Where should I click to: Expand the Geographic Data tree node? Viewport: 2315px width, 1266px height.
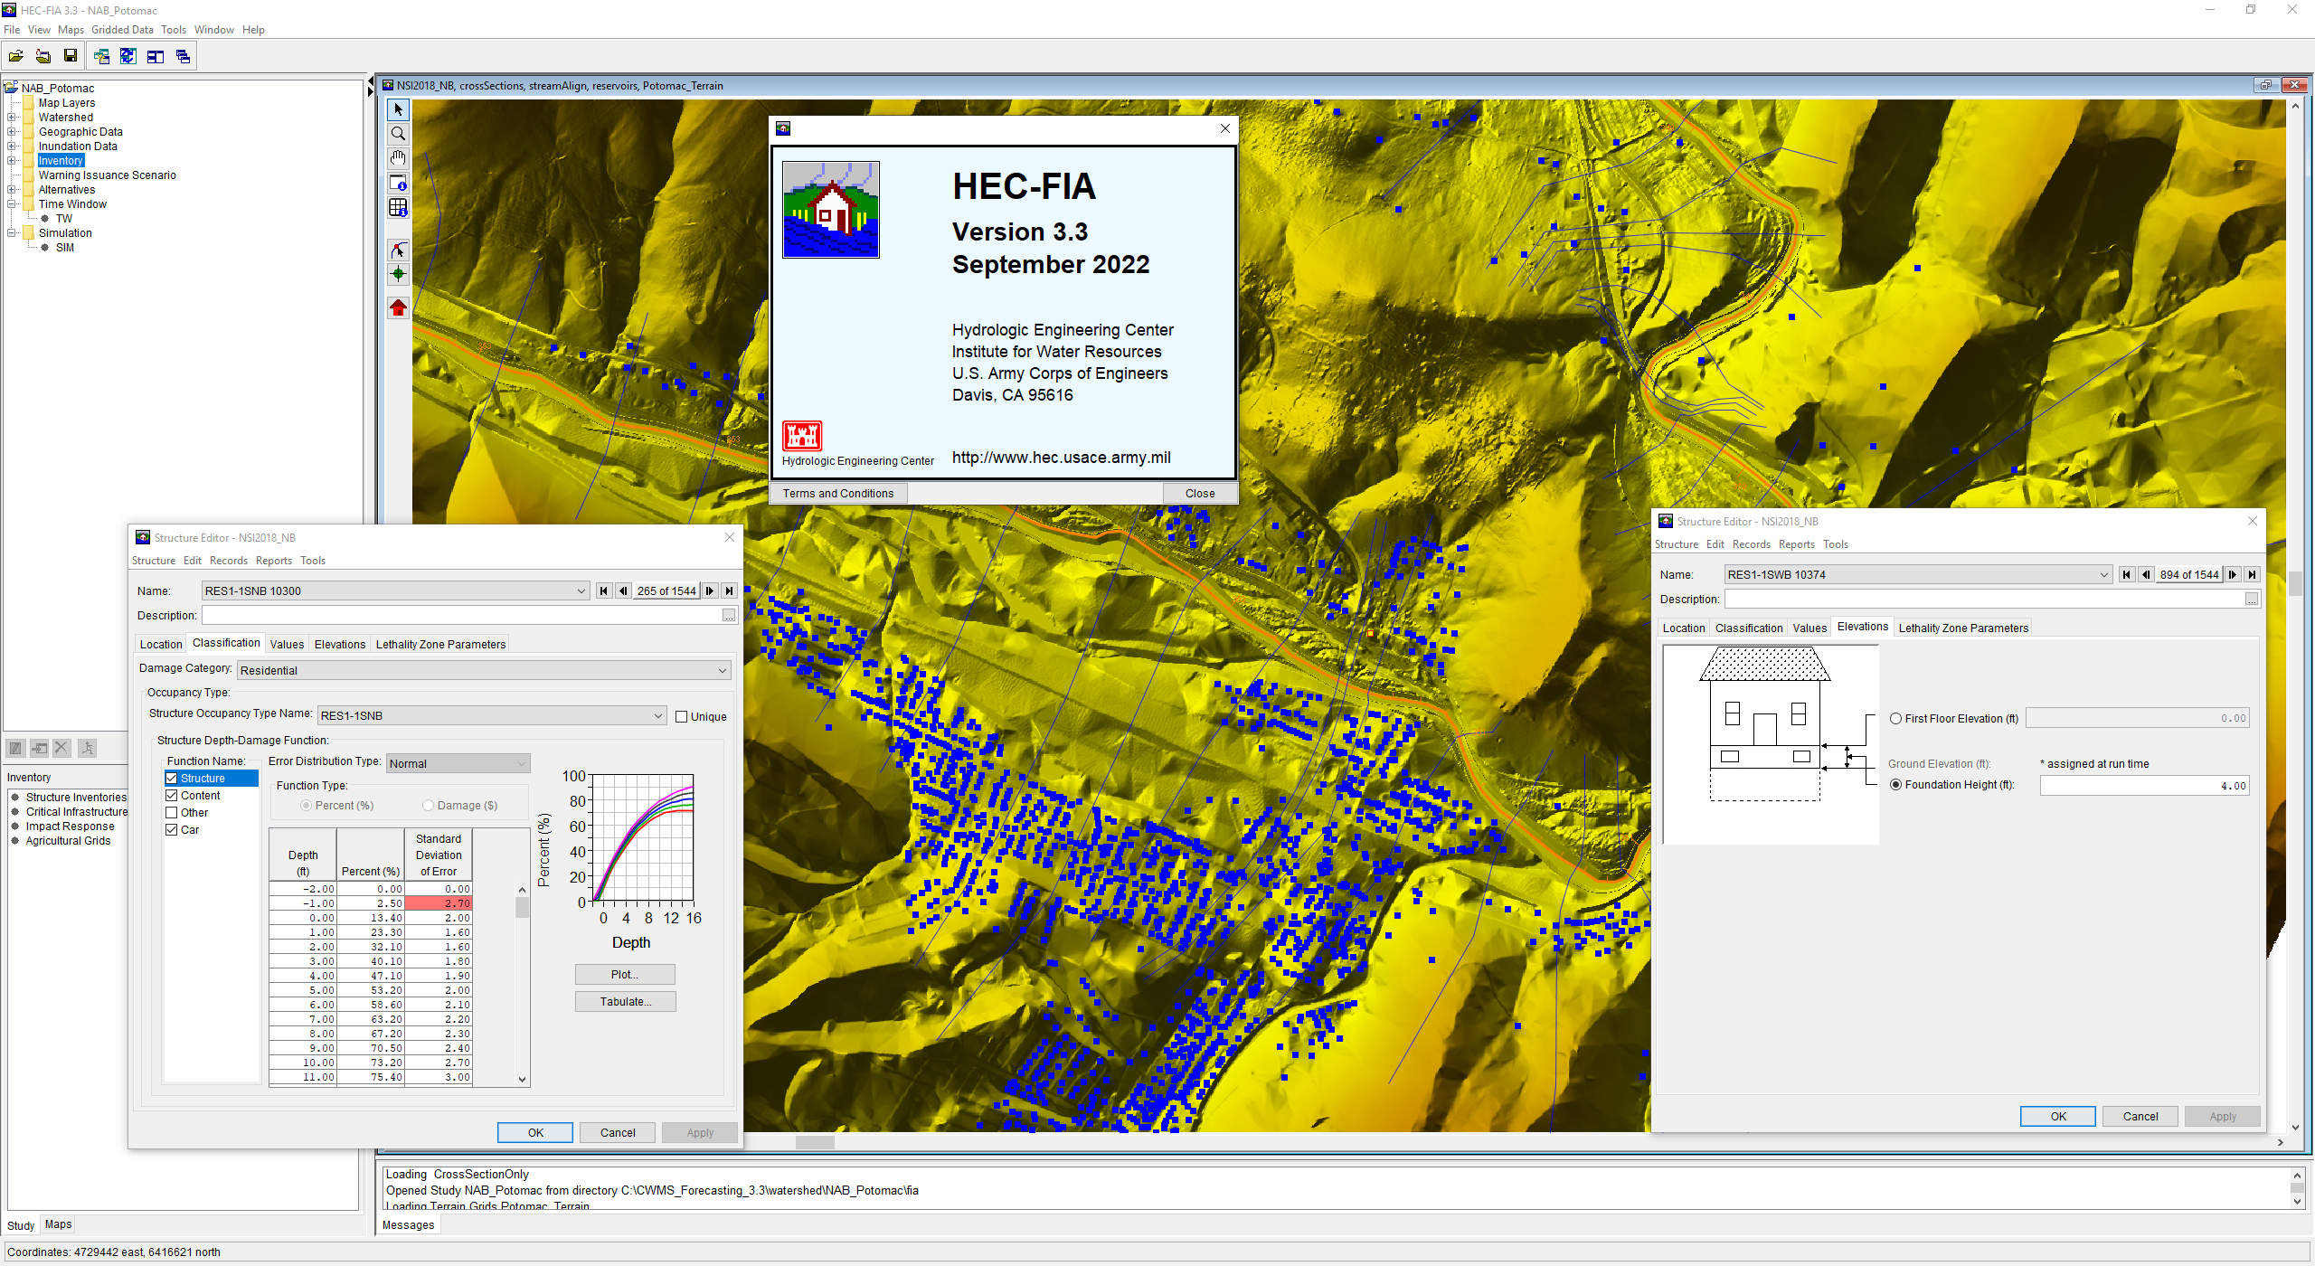click(x=11, y=131)
